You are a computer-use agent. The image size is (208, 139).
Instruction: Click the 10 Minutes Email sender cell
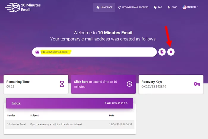(x=16, y=124)
